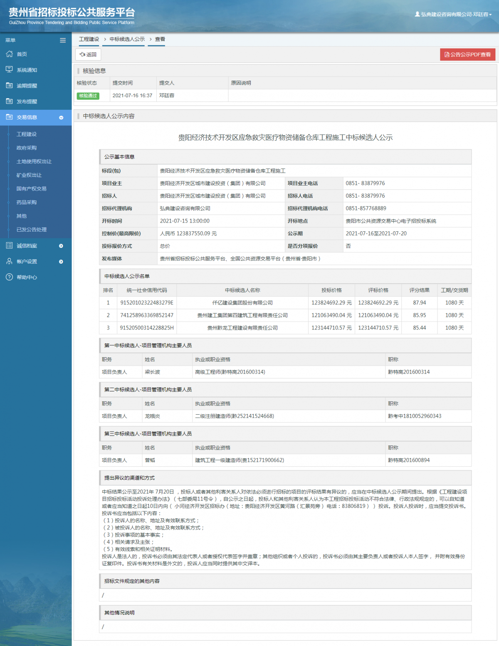Open 帮助中心 in the sidebar

(27, 277)
